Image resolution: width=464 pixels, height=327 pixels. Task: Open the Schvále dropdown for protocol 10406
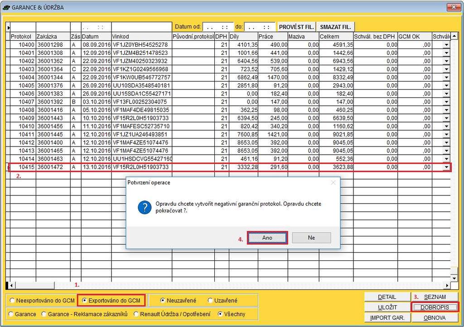tap(446, 93)
